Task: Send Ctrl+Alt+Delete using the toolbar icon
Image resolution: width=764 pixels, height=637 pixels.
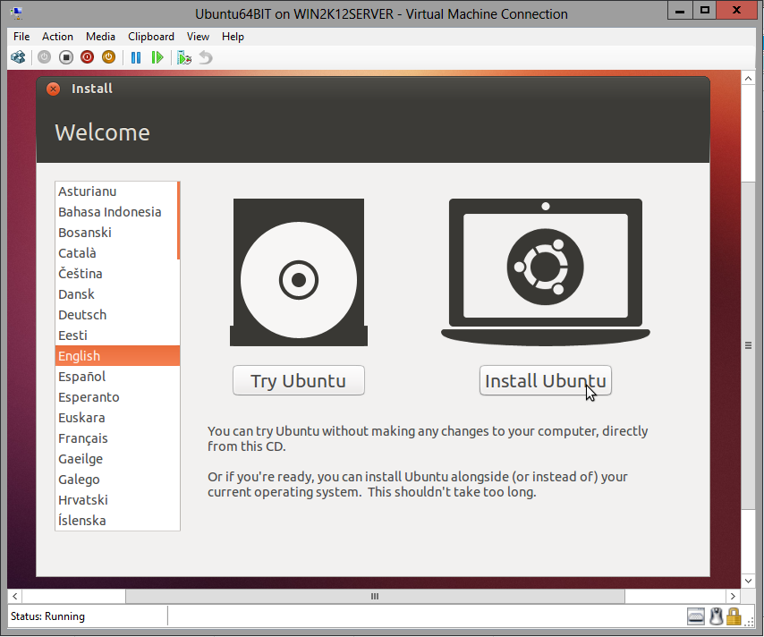Action: point(18,57)
